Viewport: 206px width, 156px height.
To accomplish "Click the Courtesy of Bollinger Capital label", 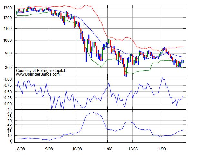I will (x=41, y=71).
